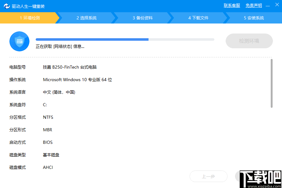282x188 pixels.
Task: Click the Microsoft Windows 10 专业版 text
Action: [78, 80]
